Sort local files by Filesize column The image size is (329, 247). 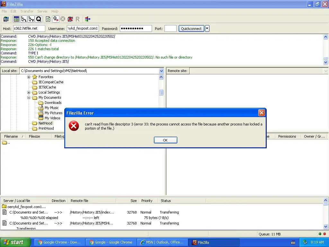[x=39, y=136]
